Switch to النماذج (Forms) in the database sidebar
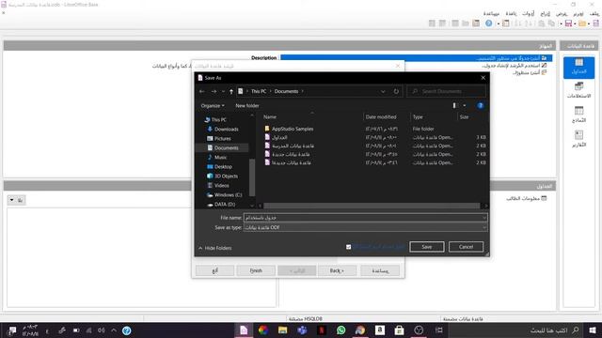This screenshot has height=338, width=602. (578, 115)
